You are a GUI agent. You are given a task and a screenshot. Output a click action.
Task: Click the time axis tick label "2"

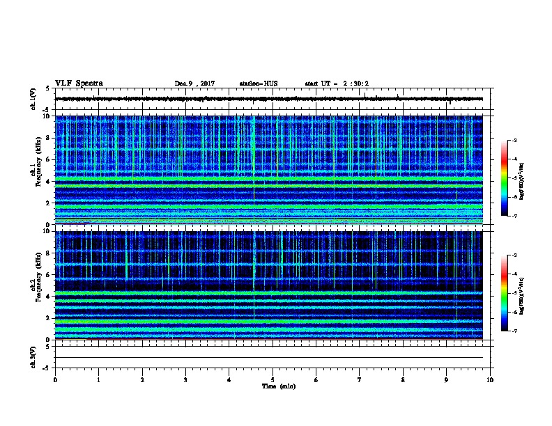click(x=142, y=379)
